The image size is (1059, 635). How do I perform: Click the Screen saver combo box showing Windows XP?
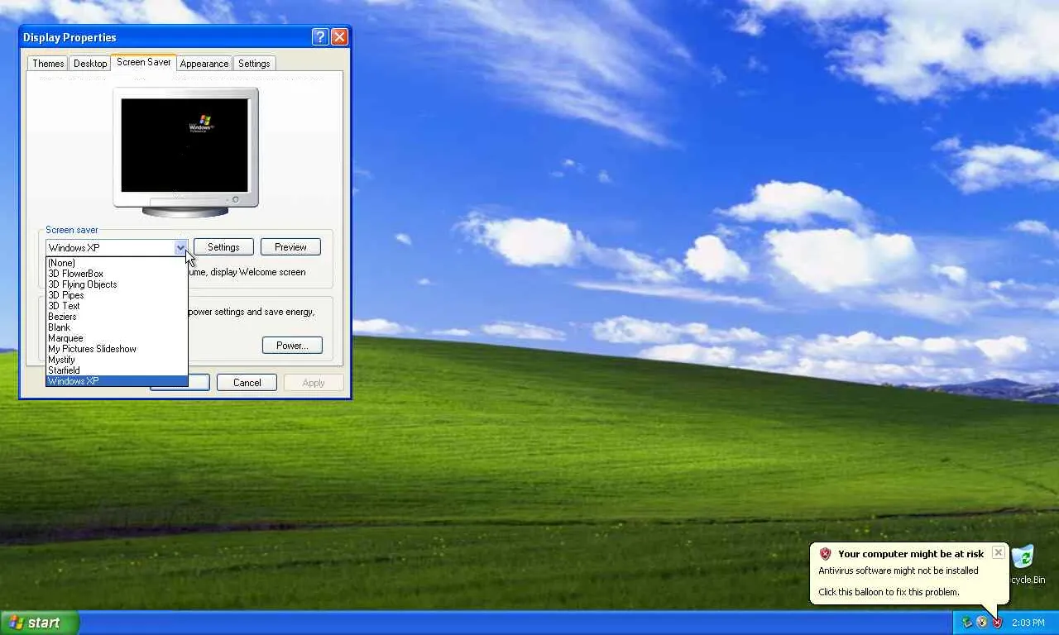[117, 247]
